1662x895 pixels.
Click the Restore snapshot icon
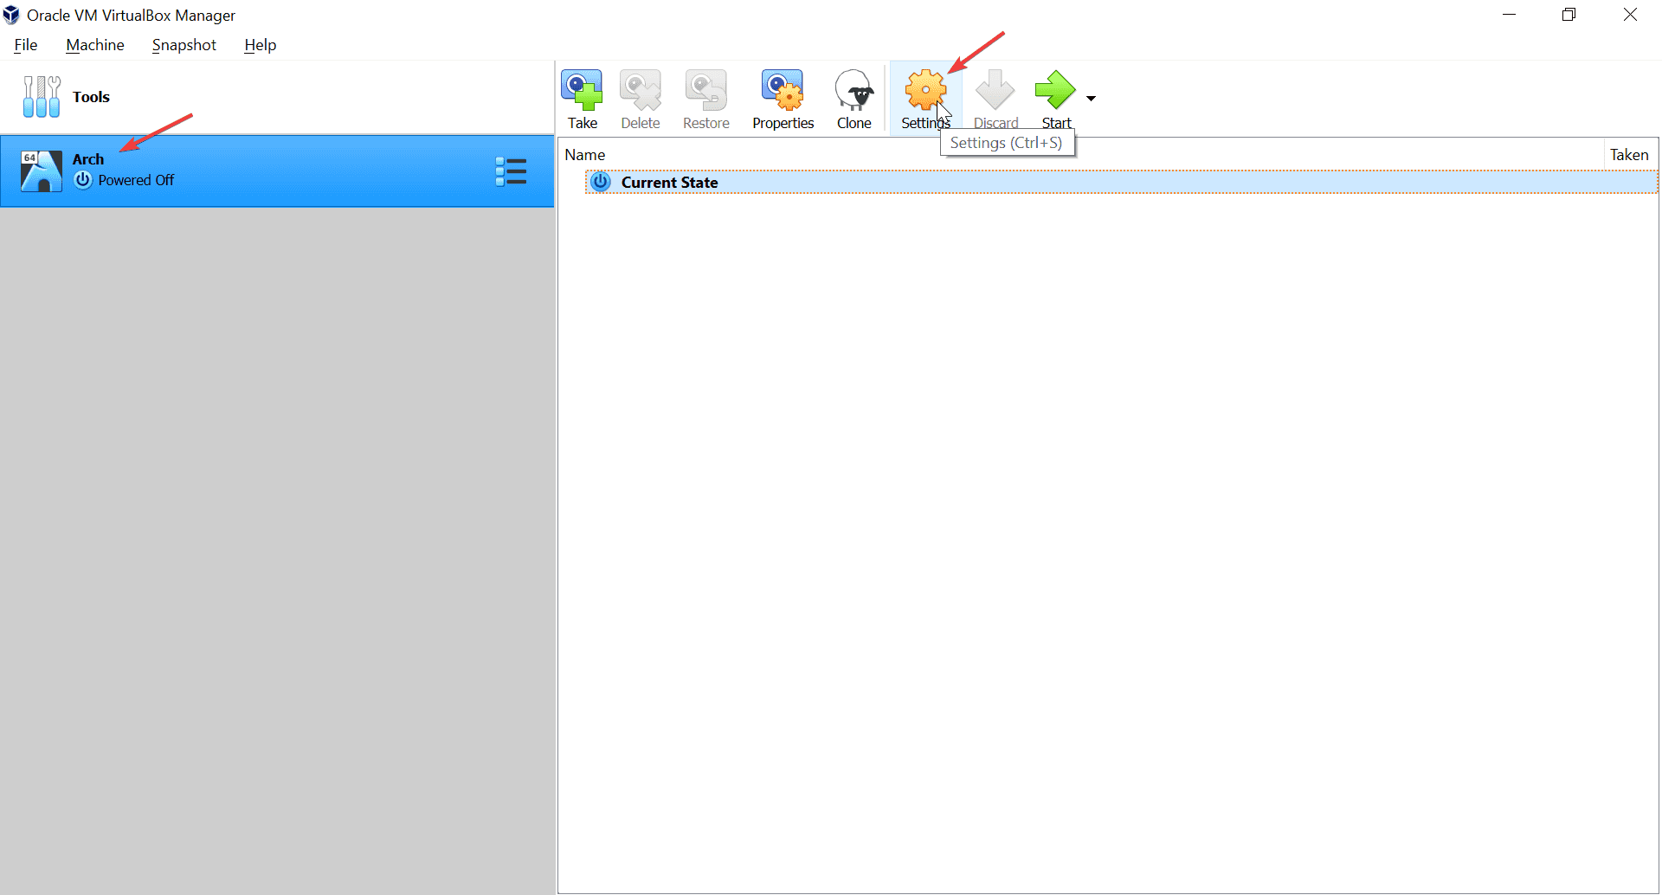pos(706,90)
